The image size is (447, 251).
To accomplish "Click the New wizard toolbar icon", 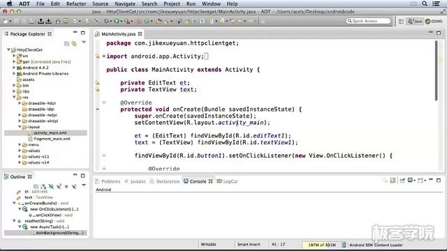I will coord(6,21).
